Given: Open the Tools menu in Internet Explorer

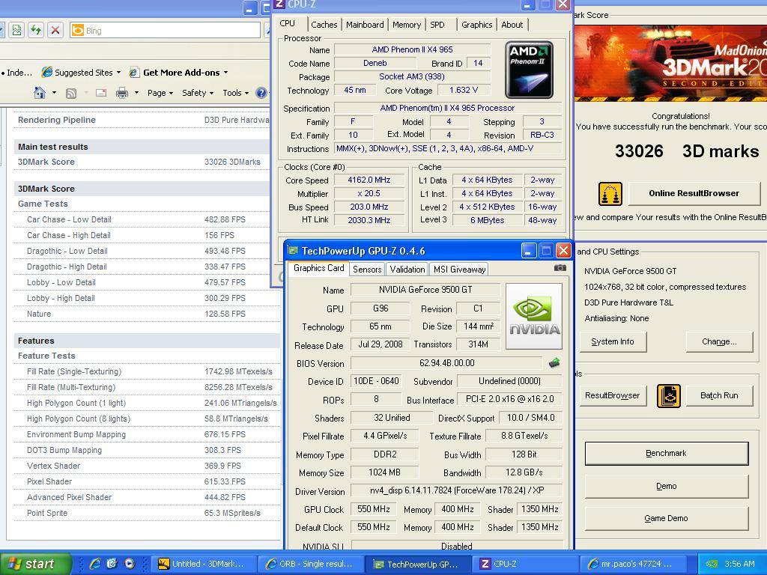Looking at the screenshot, I should 235,93.
